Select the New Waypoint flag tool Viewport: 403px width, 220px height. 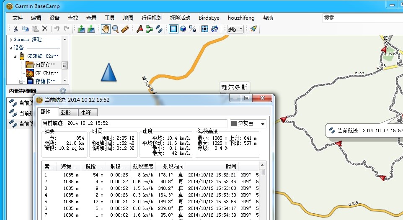point(140,29)
